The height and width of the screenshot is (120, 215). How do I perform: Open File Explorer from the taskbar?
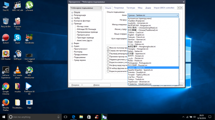[x=81, y=117]
